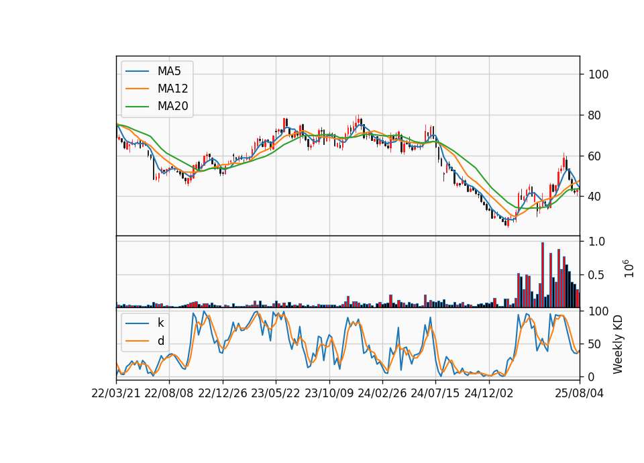This screenshot has height=463, width=644.
Task: Click the 24/12/02 date axis label
Action: point(489,393)
